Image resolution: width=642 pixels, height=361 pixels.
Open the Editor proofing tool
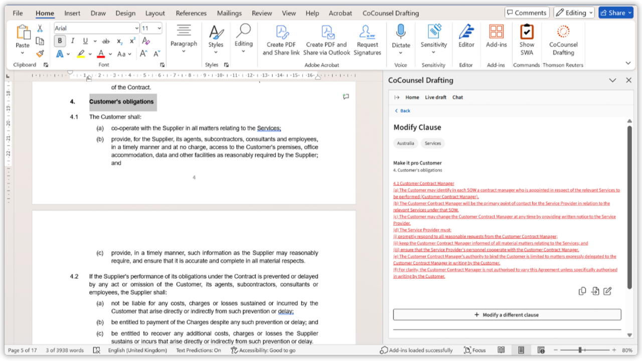point(466,37)
